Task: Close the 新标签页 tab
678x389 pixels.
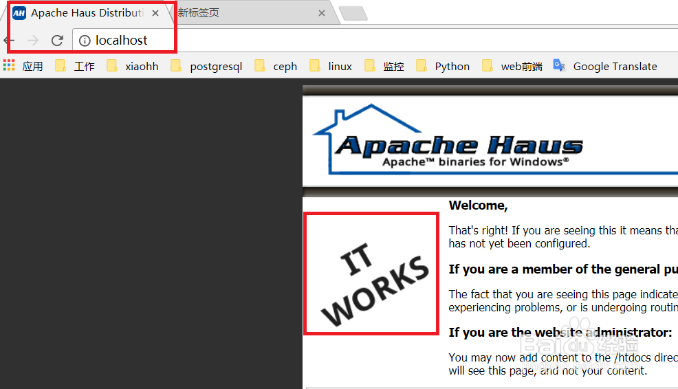Action: click(322, 13)
